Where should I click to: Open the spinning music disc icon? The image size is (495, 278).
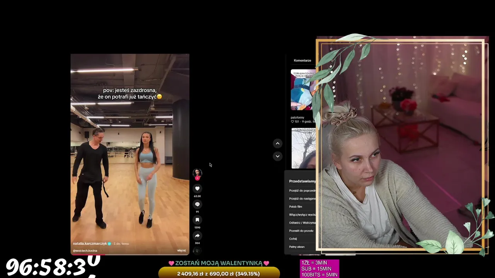coord(197,251)
